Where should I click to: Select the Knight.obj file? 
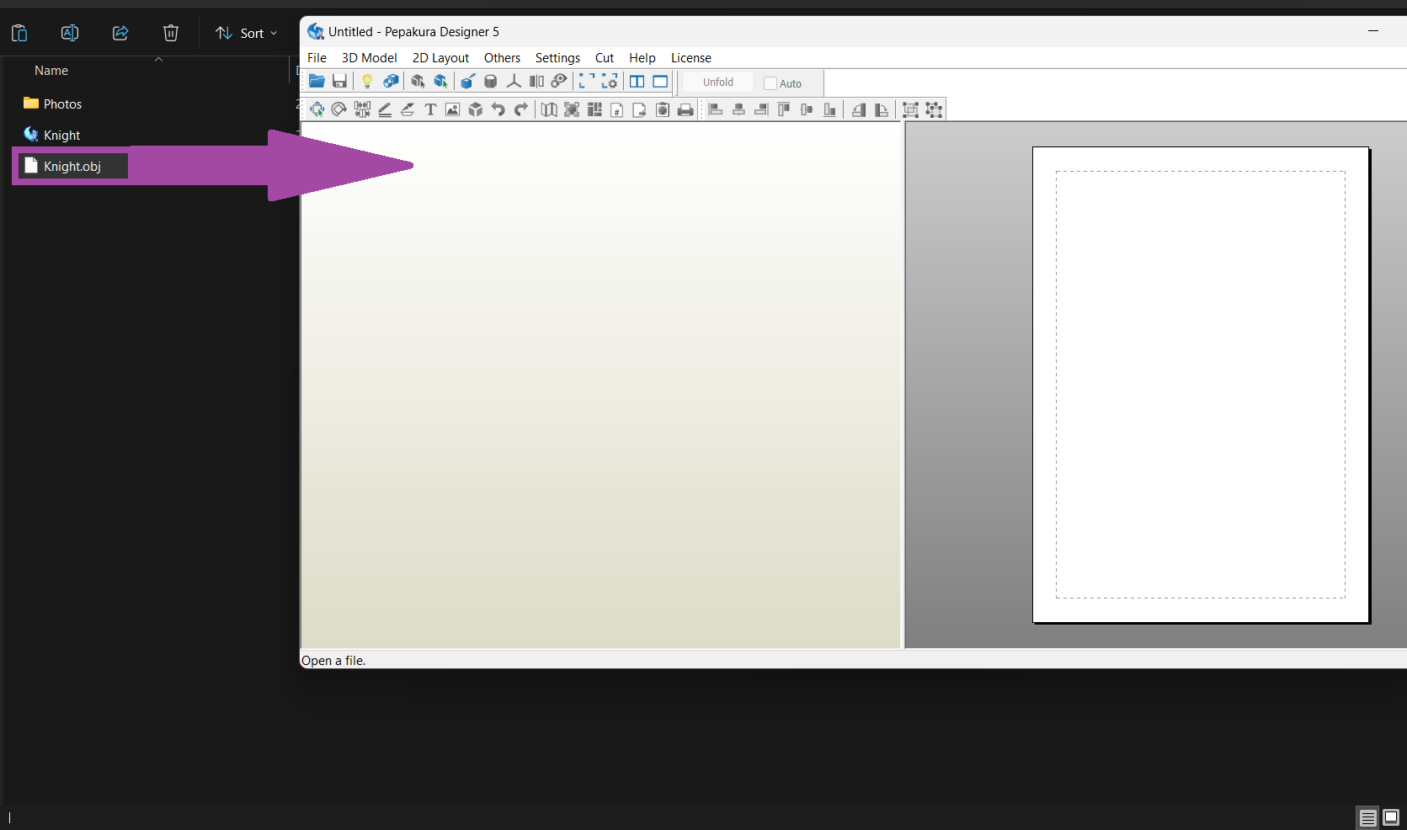point(72,167)
